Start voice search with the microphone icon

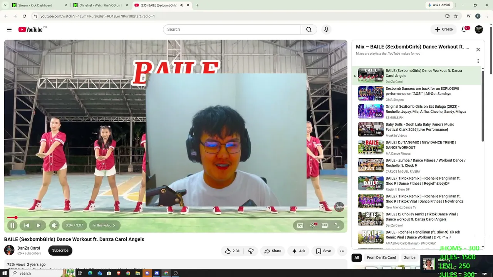pyautogui.click(x=326, y=30)
